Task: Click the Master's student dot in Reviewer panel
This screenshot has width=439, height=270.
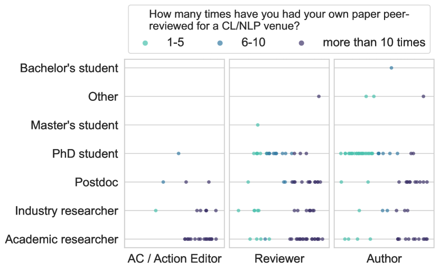Action: point(258,125)
